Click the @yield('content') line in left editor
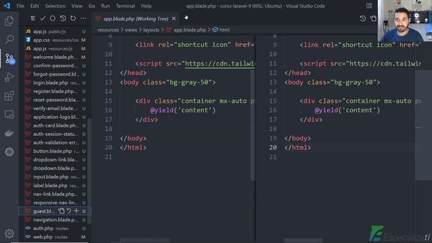Viewport: 432px width, 243px height. [183, 110]
